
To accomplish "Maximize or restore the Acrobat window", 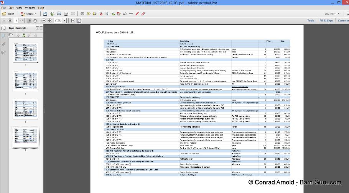I will click(339, 2).
